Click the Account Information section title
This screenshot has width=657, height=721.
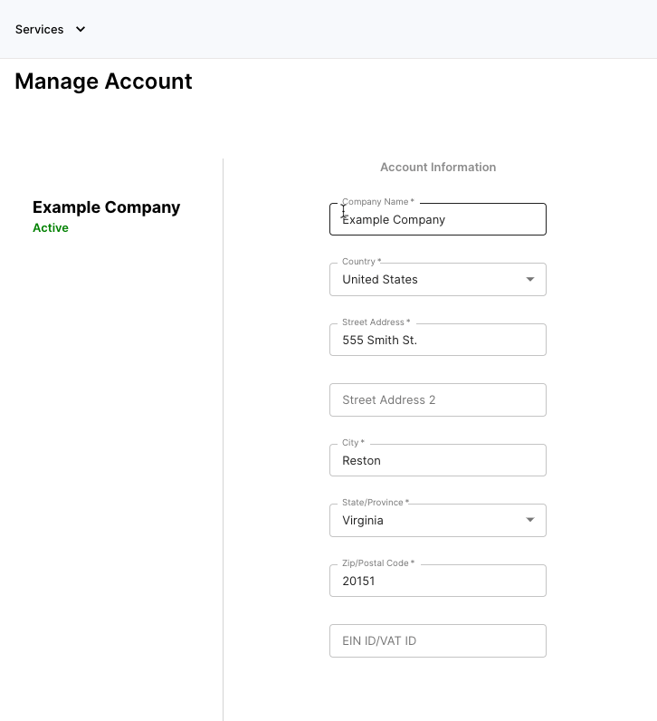438,167
